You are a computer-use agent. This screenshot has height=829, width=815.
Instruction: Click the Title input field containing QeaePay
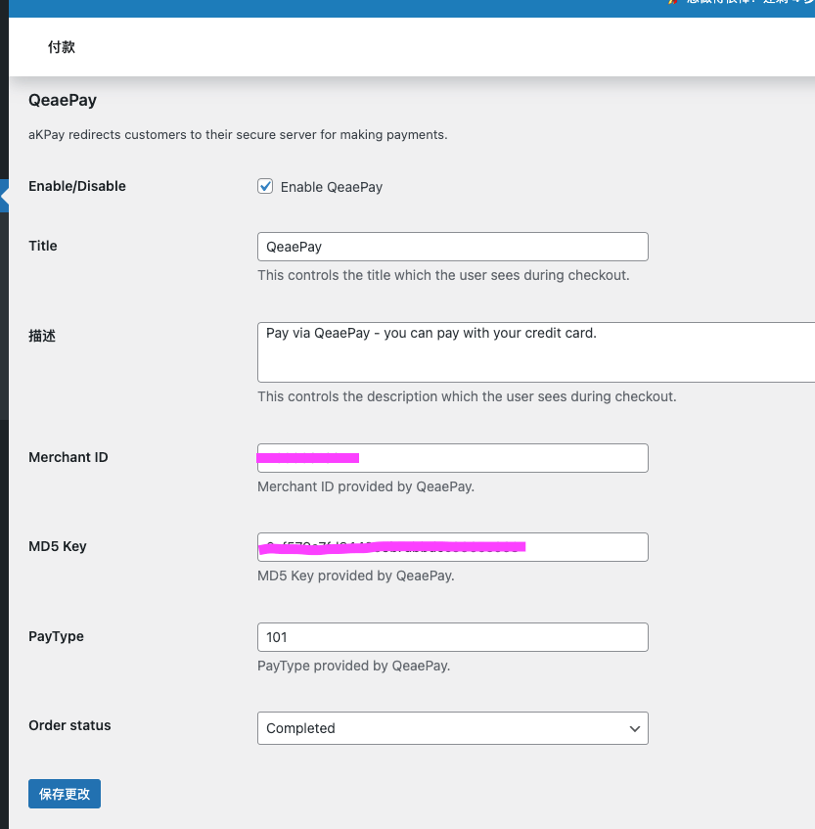coord(453,247)
